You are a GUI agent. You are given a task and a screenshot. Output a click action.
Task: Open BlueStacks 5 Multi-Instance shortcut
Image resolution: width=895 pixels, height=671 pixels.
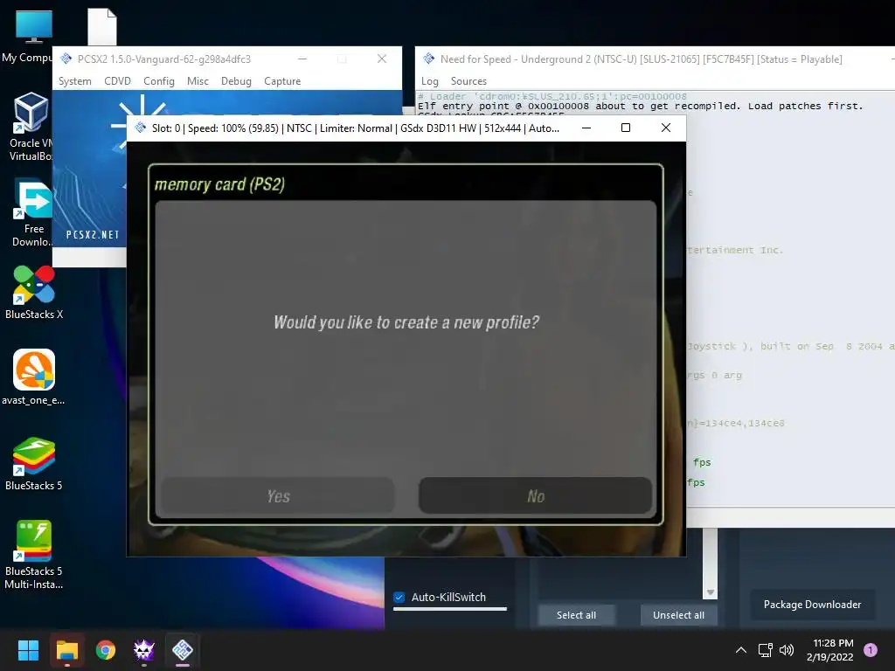tap(34, 555)
